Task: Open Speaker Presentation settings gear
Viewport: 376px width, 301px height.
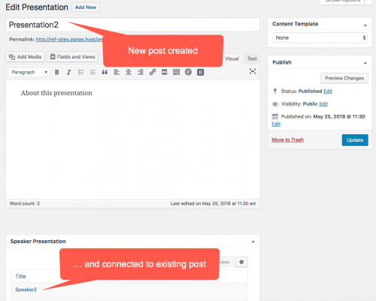Action: pos(241,262)
